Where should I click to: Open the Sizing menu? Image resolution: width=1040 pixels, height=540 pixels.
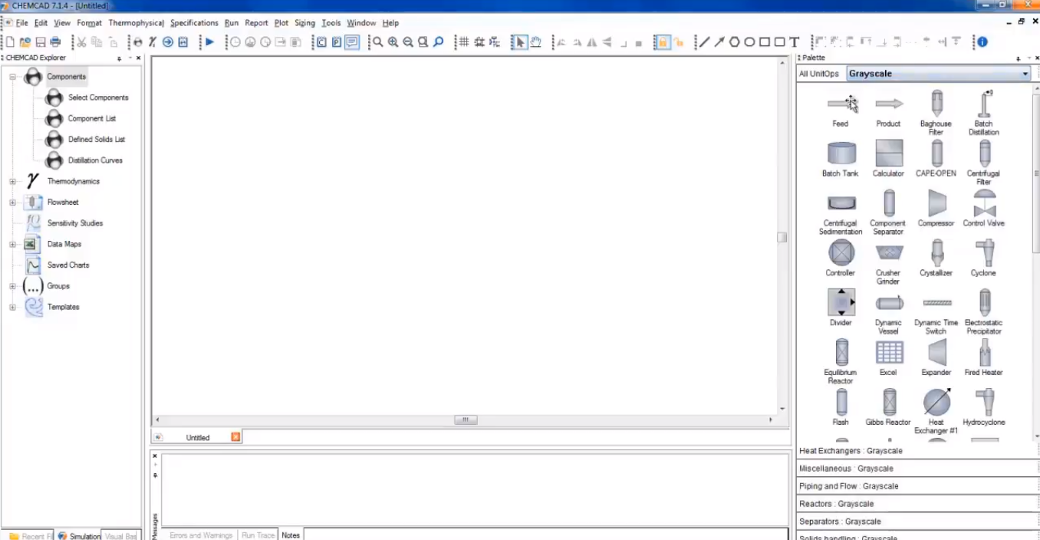pos(304,23)
